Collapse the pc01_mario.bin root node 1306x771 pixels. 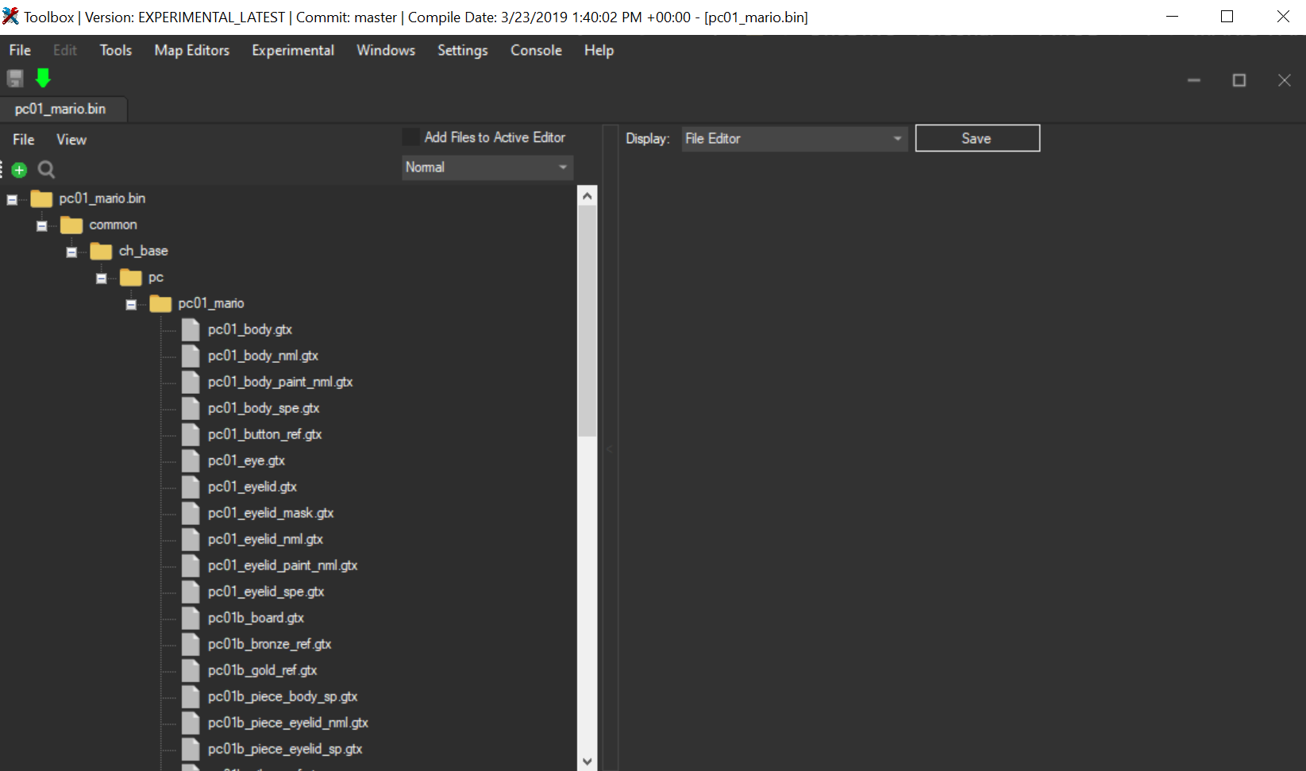[x=12, y=199]
